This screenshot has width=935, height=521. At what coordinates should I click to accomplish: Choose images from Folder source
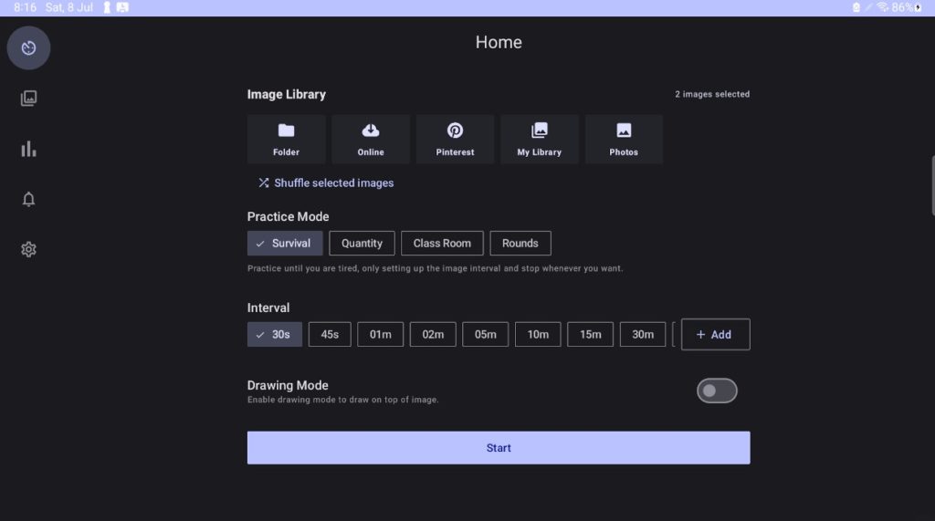pyautogui.click(x=286, y=140)
